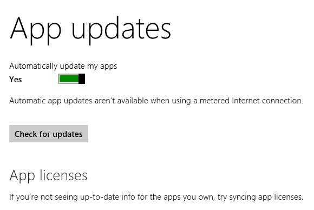Click the Check for updates button

point(49,134)
